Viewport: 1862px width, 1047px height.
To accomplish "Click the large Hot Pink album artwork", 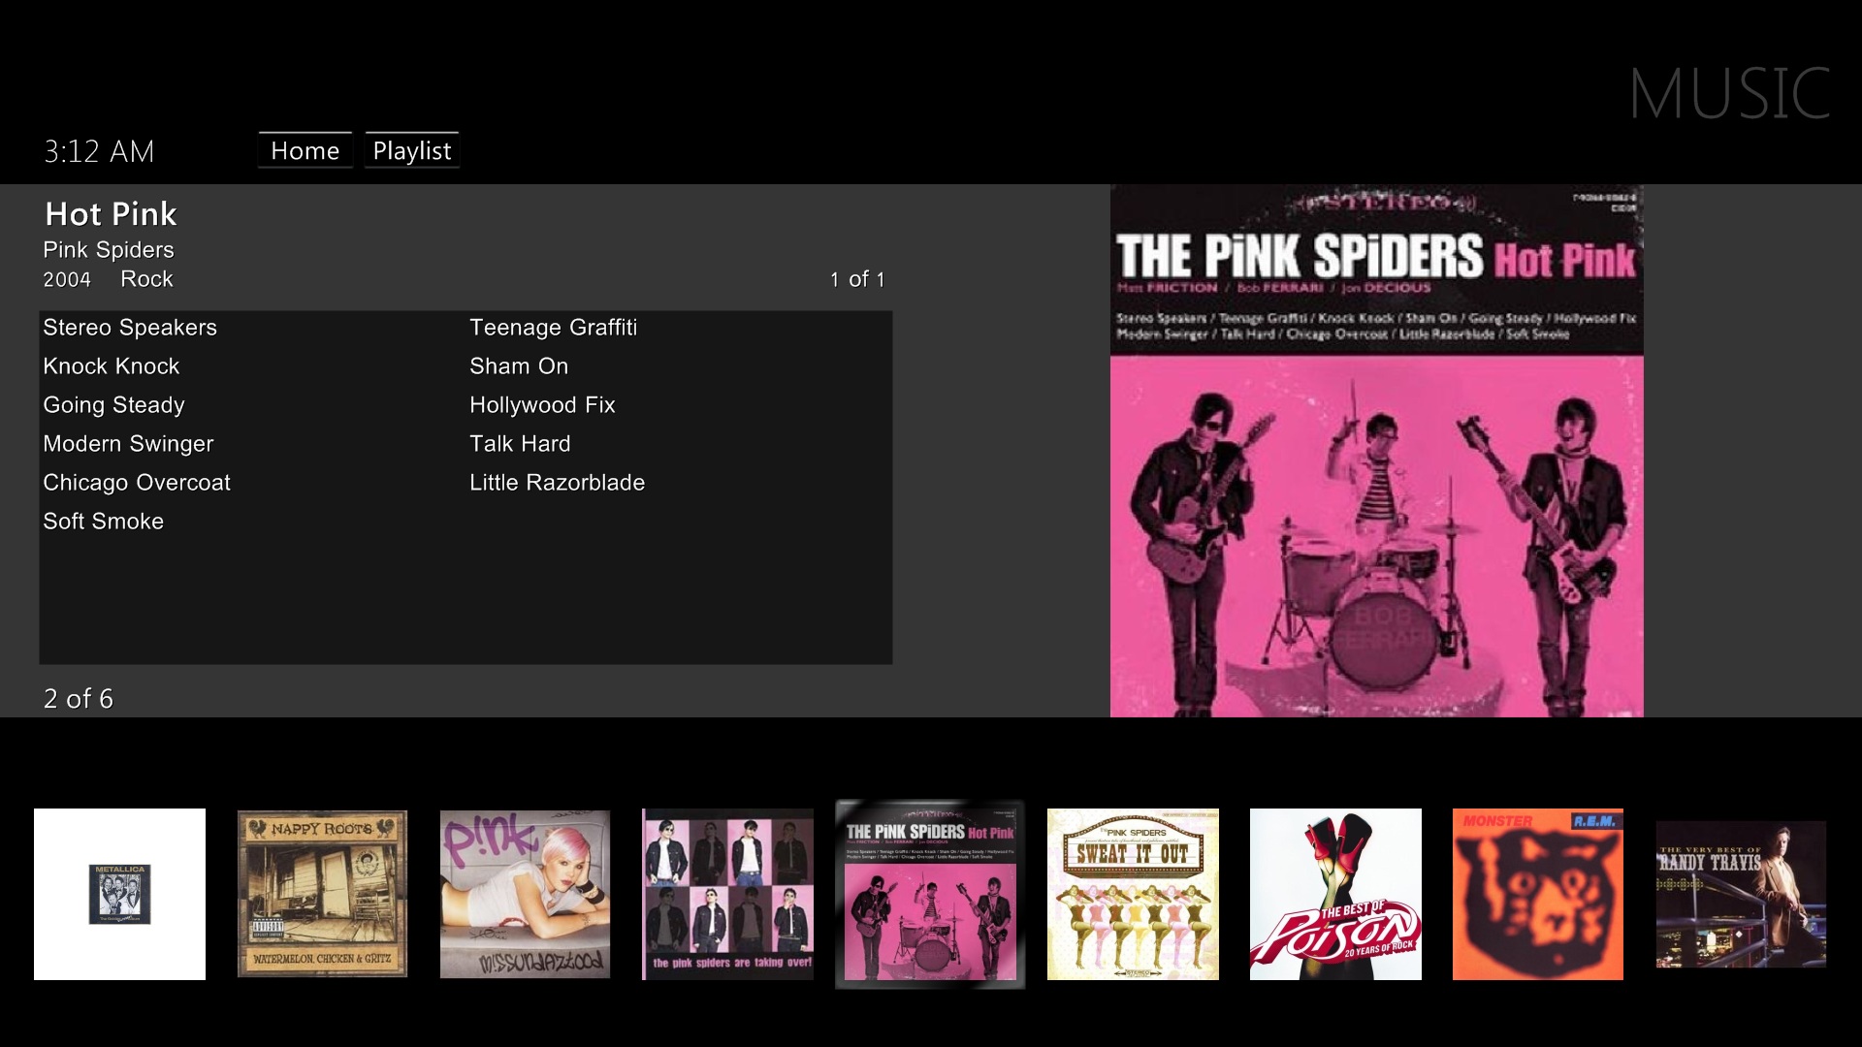I will point(1377,452).
